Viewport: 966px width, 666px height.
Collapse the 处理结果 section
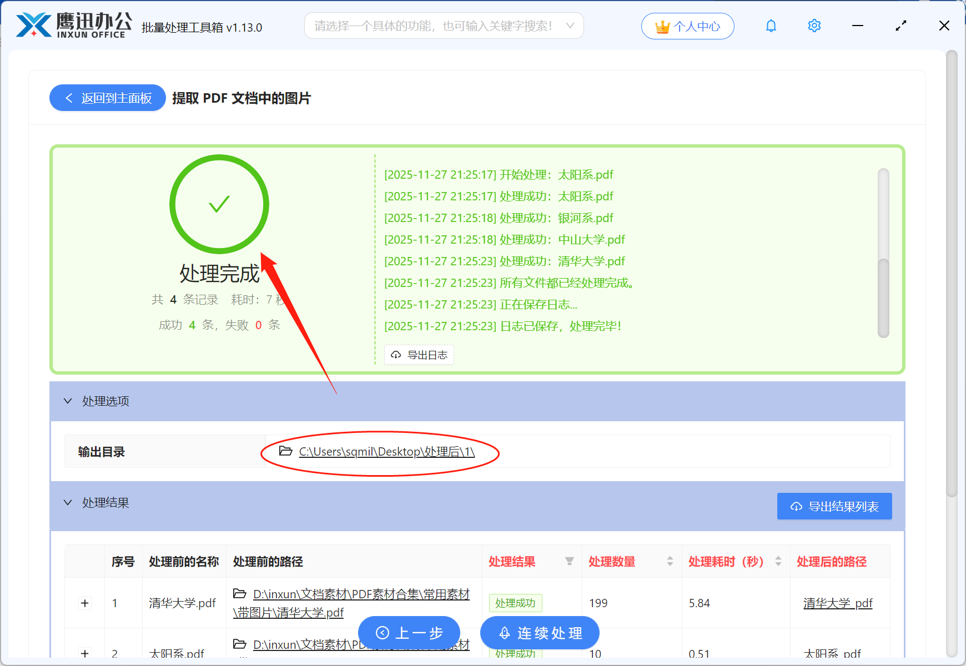point(68,503)
